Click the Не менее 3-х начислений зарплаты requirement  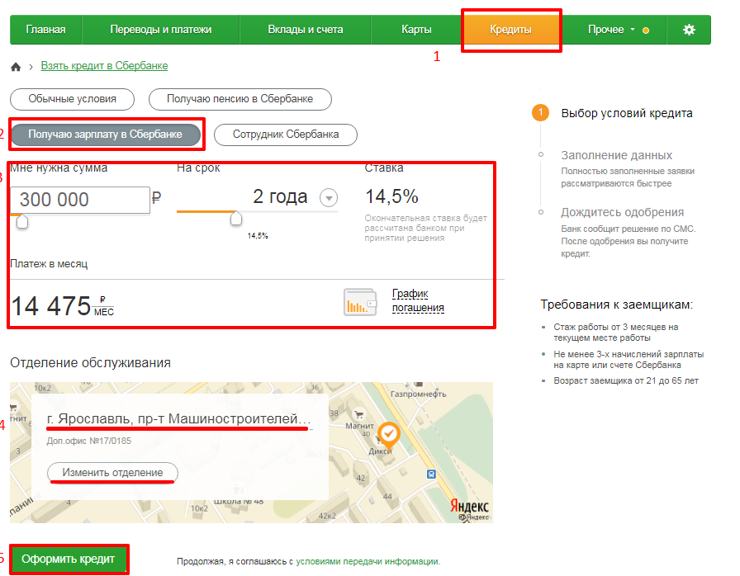tap(629, 360)
